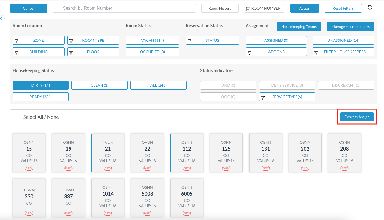Toggle the DIRTY (14) housekeeping filter
Screen dimensions: 384x220
pyautogui.click(x=41, y=85)
